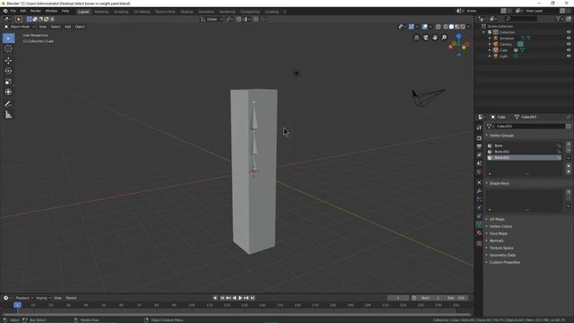Screen dimensions: 574x323
Task: Open the Object Data mesh tab icon
Action: point(479,224)
